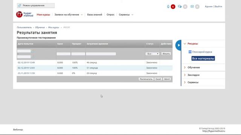241x135 pixels.
Task: Expand the Заявки на обучение dropdown arrow
Action: tap(82, 15)
